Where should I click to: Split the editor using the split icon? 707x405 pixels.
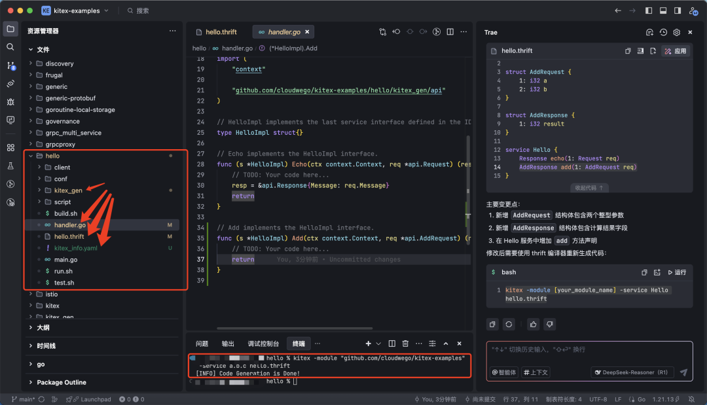[x=450, y=31]
